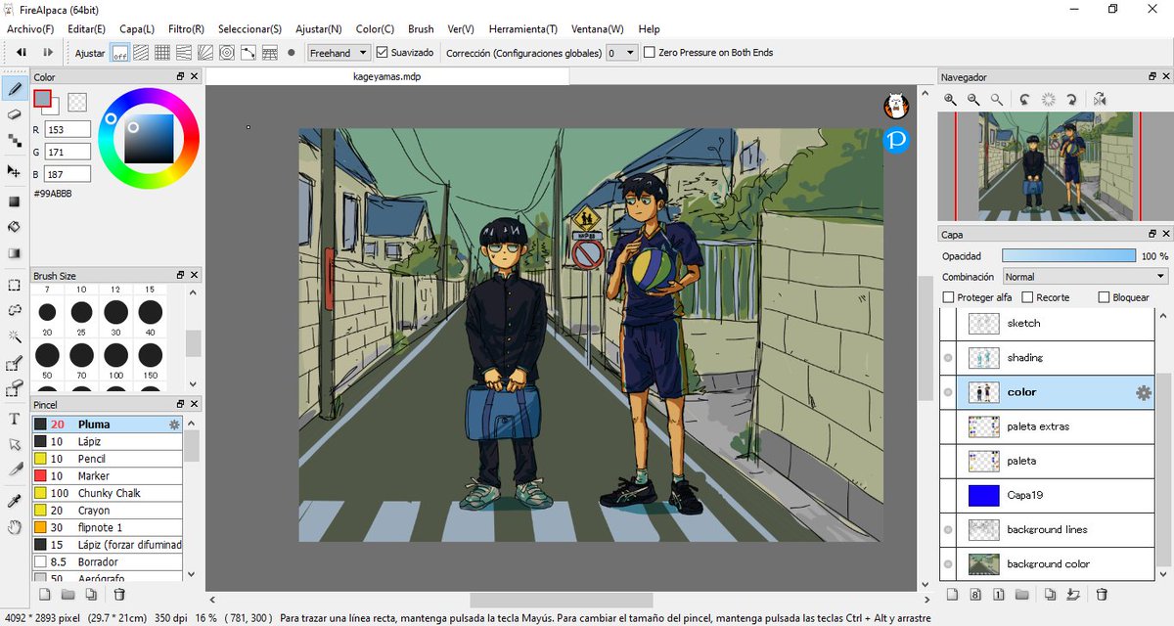Screen dimensions: 1174x626
Task: Zoom out in the Navigator
Action: [x=973, y=99]
